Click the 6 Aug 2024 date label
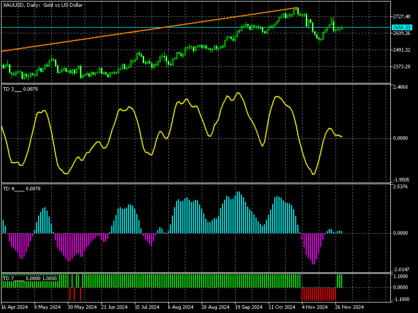 [x=181, y=307]
